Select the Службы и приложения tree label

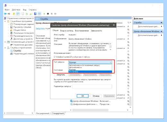pyautogui.click(x=21, y=48)
